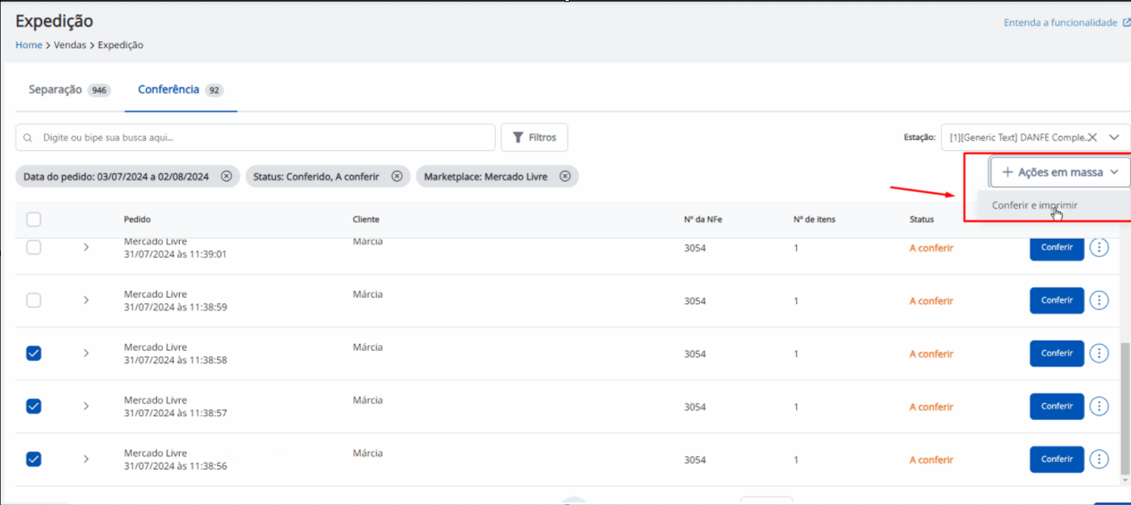Open more options for order 11:38:59

coord(1099,300)
